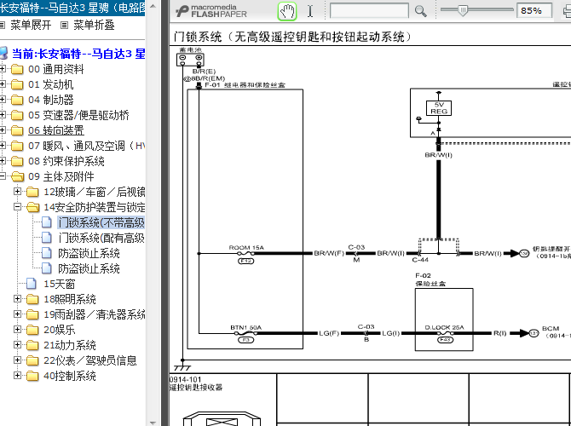Image resolution: width=571 pixels, height=426 pixels.
Task: Click the 菜单折叠 list icon
Action: [65, 25]
